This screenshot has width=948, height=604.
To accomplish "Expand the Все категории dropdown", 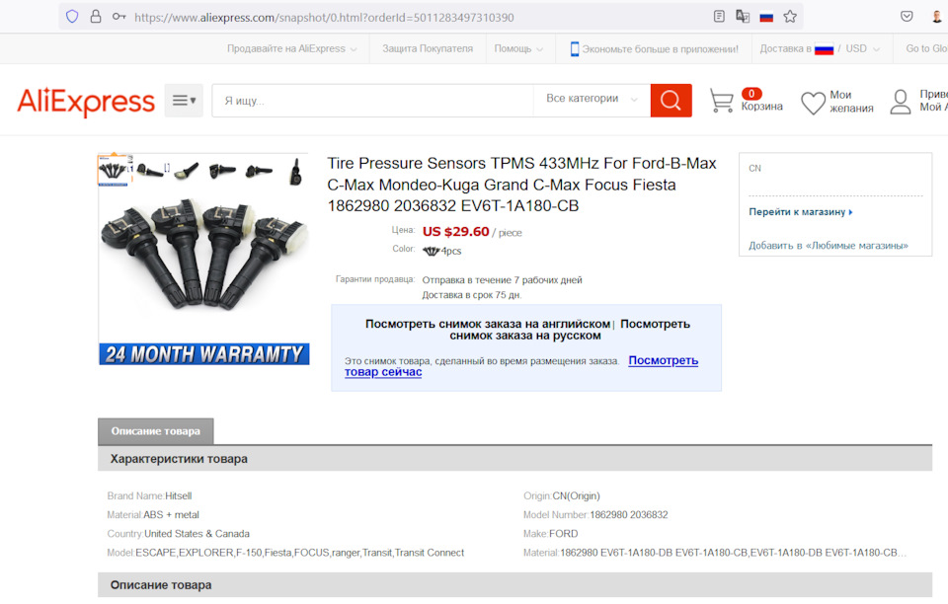I will [592, 99].
